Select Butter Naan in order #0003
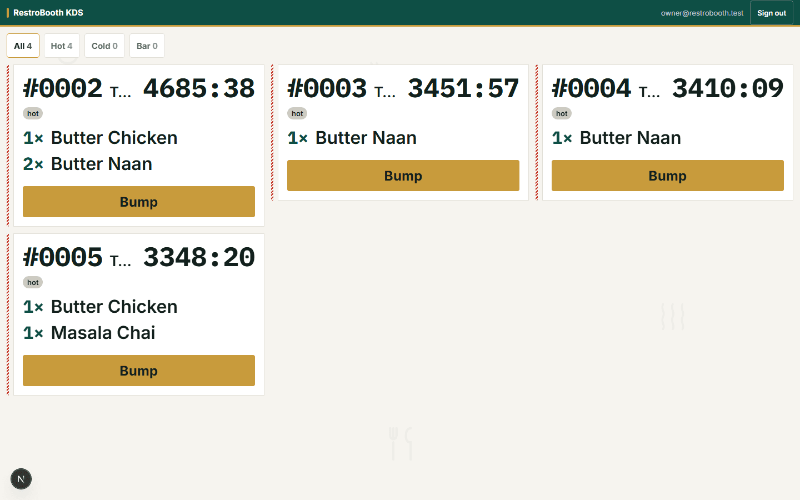The height and width of the screenshot is (500, 800). [366, 138]
